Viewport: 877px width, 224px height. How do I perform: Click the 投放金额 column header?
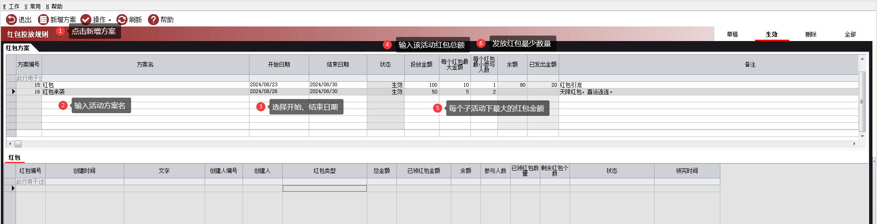(422, 64)
